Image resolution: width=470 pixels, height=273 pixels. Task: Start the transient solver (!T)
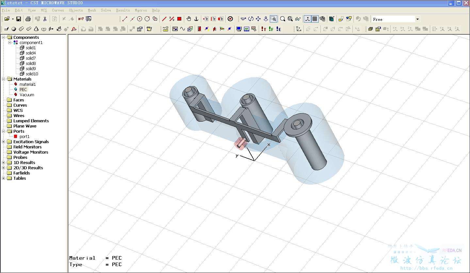[264, 29]
